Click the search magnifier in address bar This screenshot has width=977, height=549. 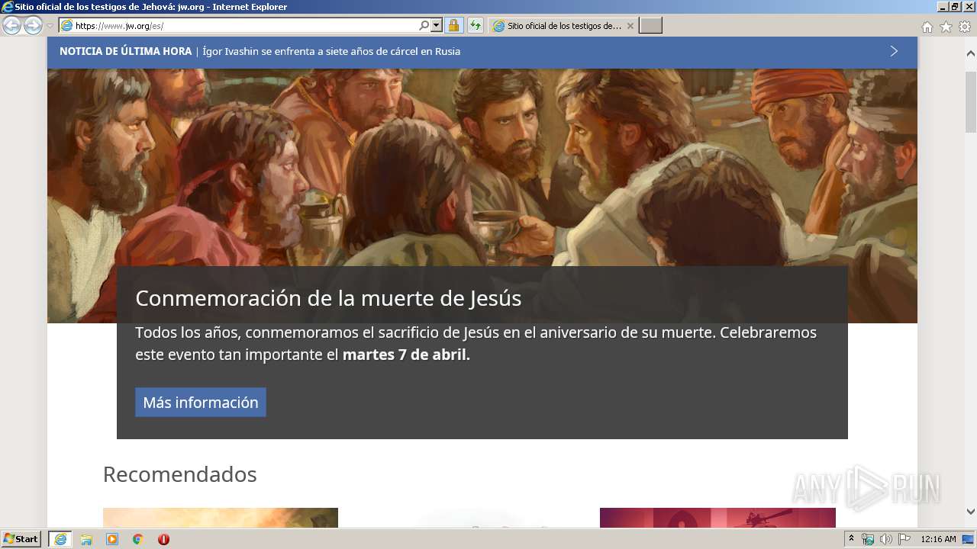pyautogui.click(x=424, y=26)
